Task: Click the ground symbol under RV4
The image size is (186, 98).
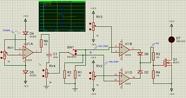Action: pyautogui.click(x=46, y=88)
